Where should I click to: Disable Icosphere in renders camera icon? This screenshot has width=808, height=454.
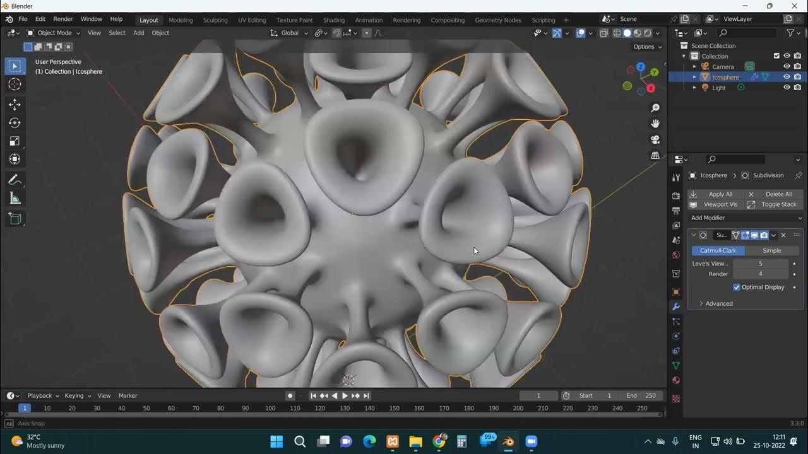pyautogui.click(x=798, y=77)
